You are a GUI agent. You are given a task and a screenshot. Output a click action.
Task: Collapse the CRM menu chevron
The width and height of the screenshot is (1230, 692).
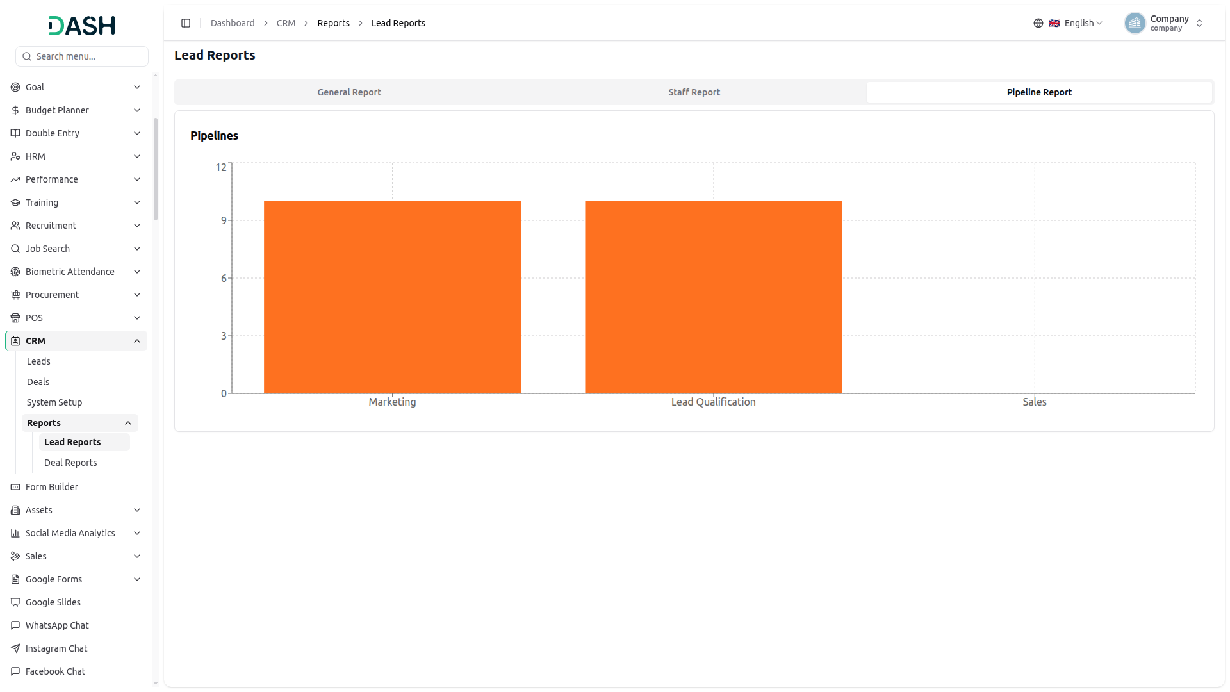(137, 341)
